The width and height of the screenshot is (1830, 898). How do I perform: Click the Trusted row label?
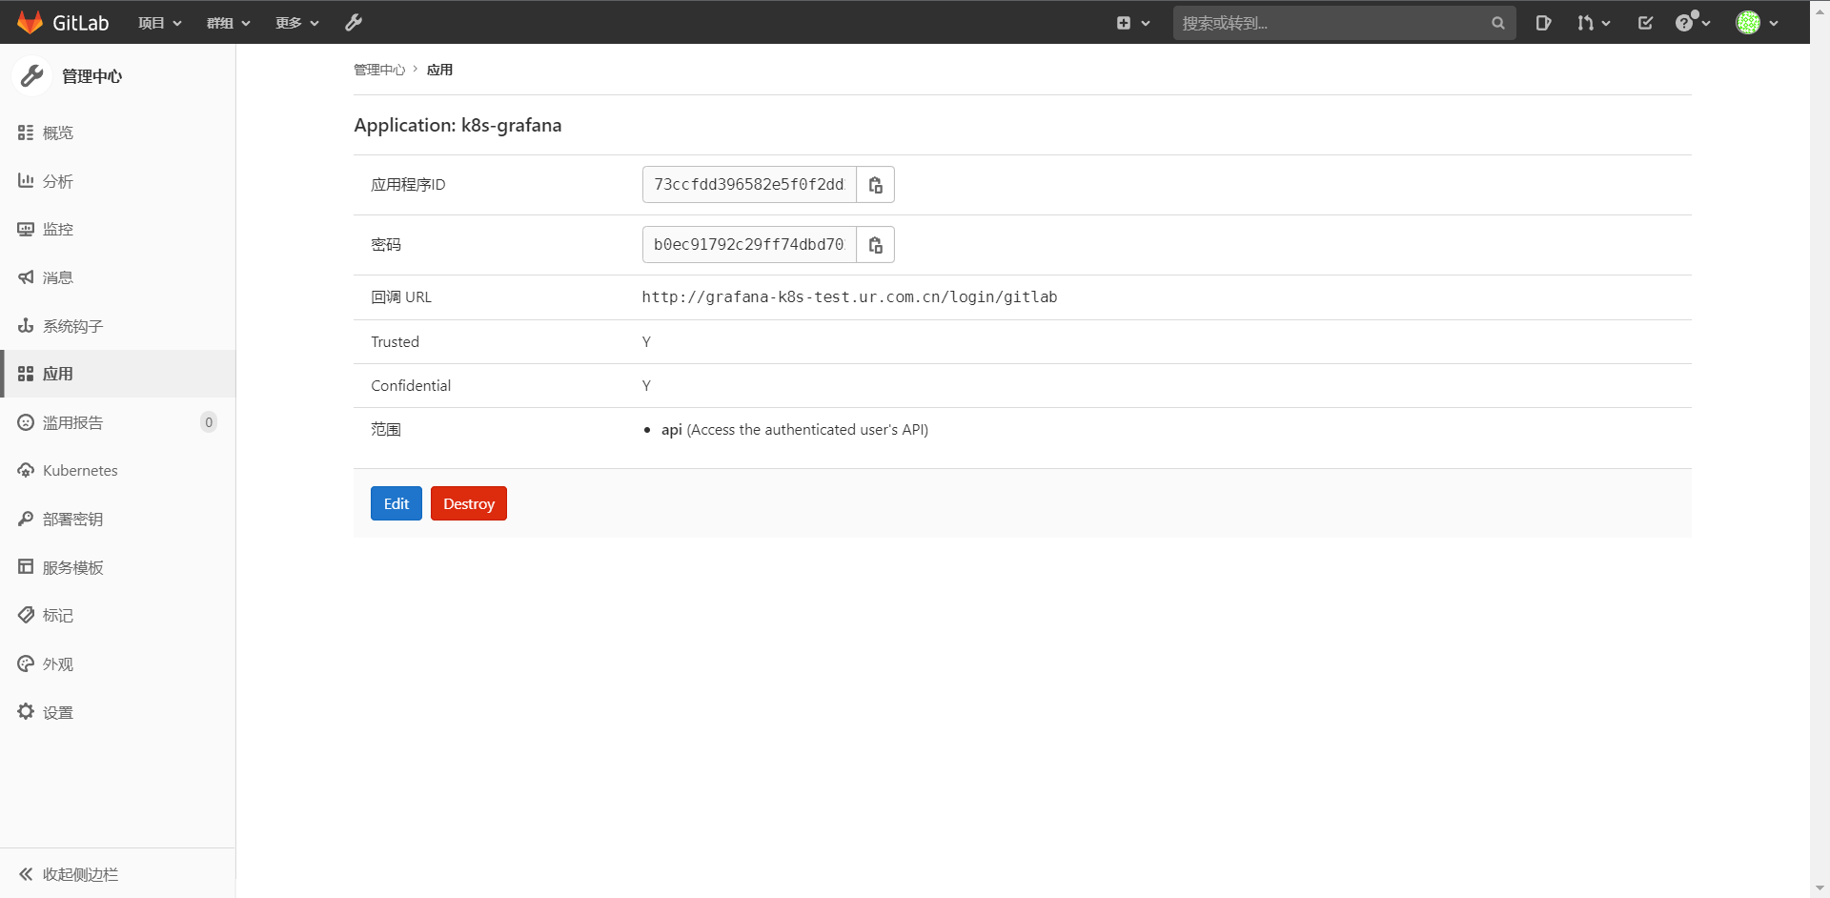(x=395, y=341)
